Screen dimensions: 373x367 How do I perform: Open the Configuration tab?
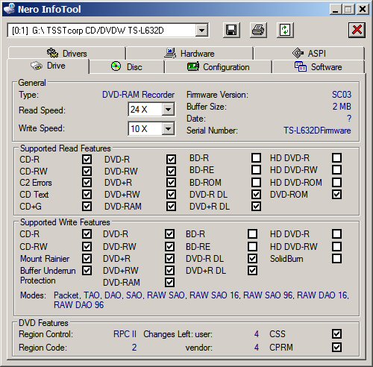(x=218, y=66)
